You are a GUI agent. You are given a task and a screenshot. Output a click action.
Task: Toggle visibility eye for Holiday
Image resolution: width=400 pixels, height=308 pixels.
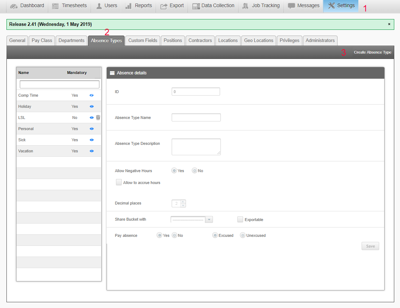[92, 106]
